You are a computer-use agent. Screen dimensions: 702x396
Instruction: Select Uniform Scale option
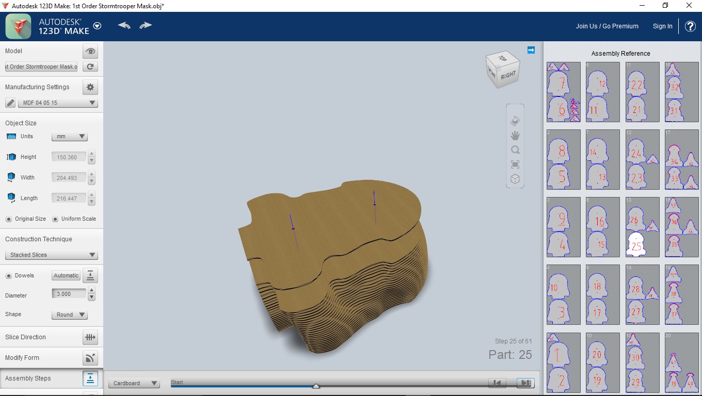pyautogui.click(x=55, y=219)
